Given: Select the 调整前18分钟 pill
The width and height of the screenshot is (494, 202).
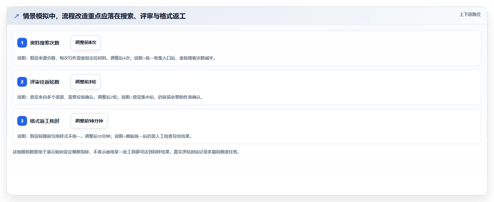Looking at the screenshot, I should (89, 121).
